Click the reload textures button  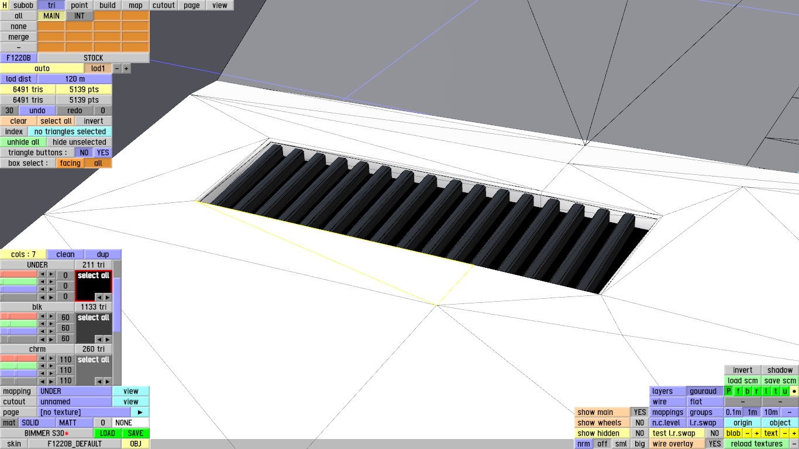(756, 444)
